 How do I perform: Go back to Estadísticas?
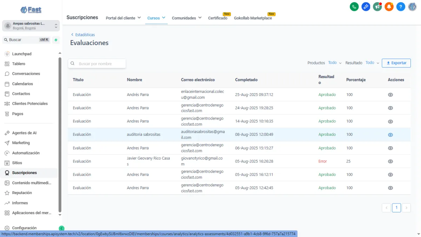83,35
